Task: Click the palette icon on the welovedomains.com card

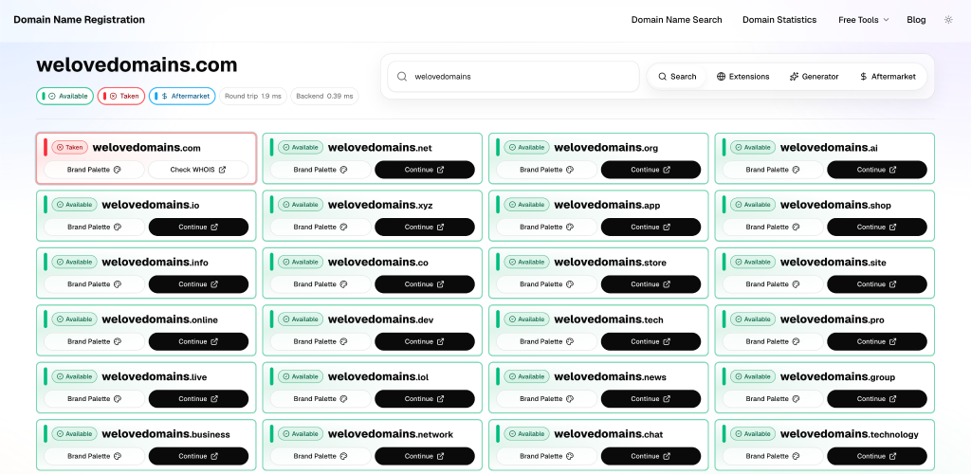Action: [x=118, y=170]
